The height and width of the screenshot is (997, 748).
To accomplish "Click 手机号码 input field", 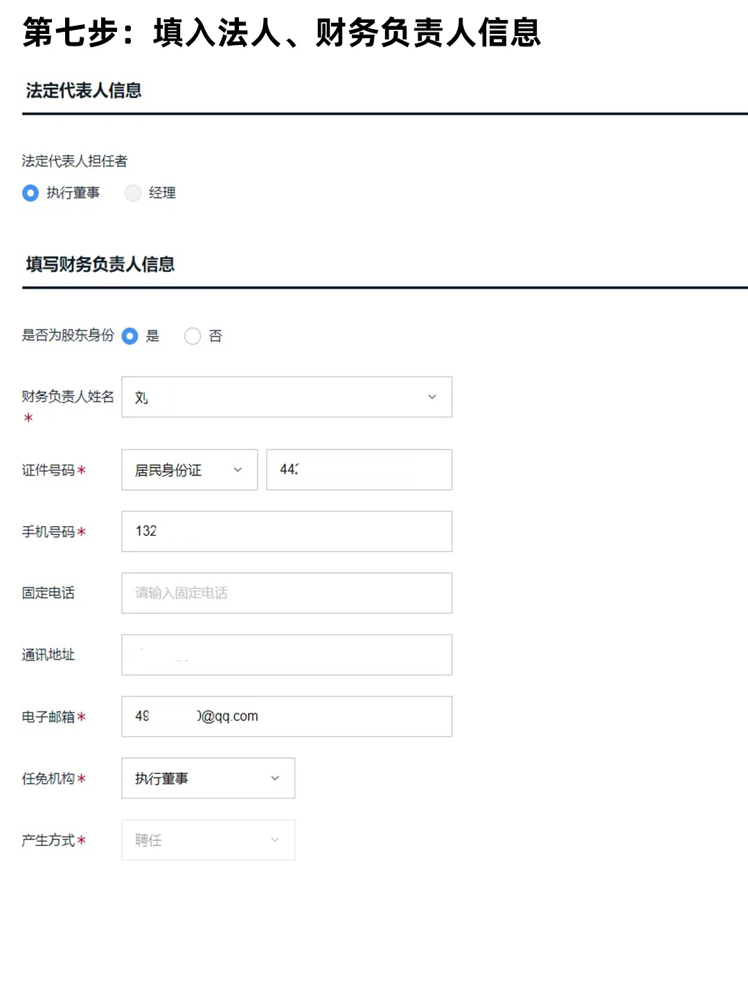I will [x=287, y=532].
